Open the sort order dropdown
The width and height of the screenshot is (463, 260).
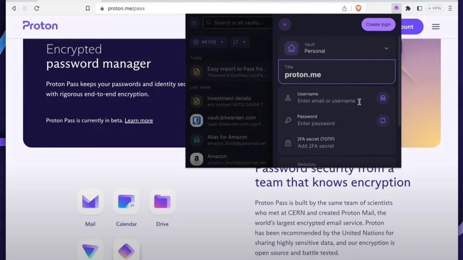(240, 42)
